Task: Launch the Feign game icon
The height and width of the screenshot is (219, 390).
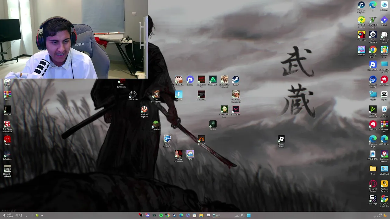Action: click(x=7, y=140)
